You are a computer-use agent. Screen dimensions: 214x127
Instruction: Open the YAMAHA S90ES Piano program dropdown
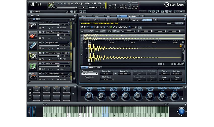(69, 74)
